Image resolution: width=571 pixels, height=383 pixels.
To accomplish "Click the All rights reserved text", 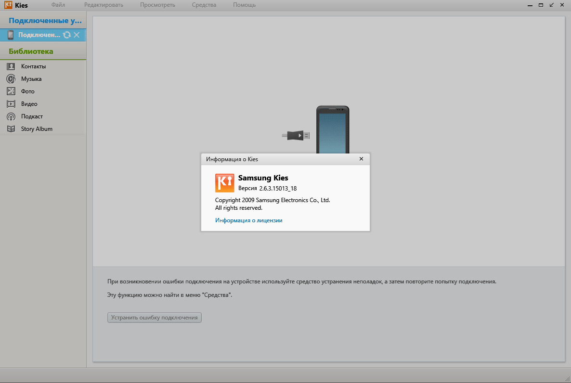I will click(239, 208).
